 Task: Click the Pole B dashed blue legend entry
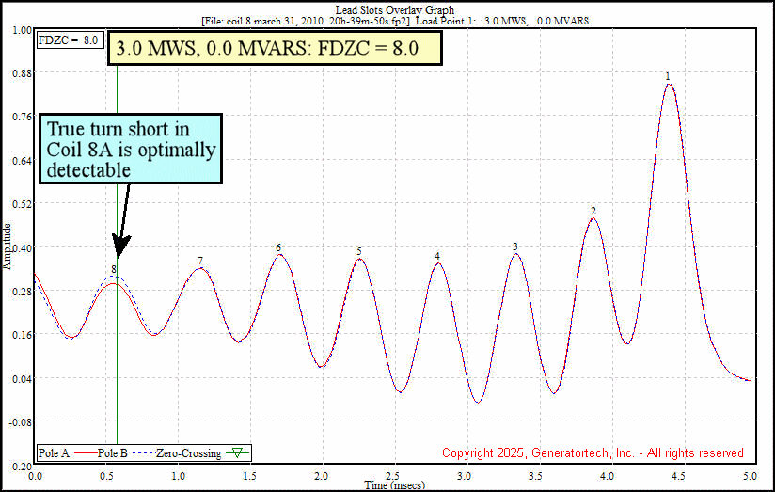125,452
